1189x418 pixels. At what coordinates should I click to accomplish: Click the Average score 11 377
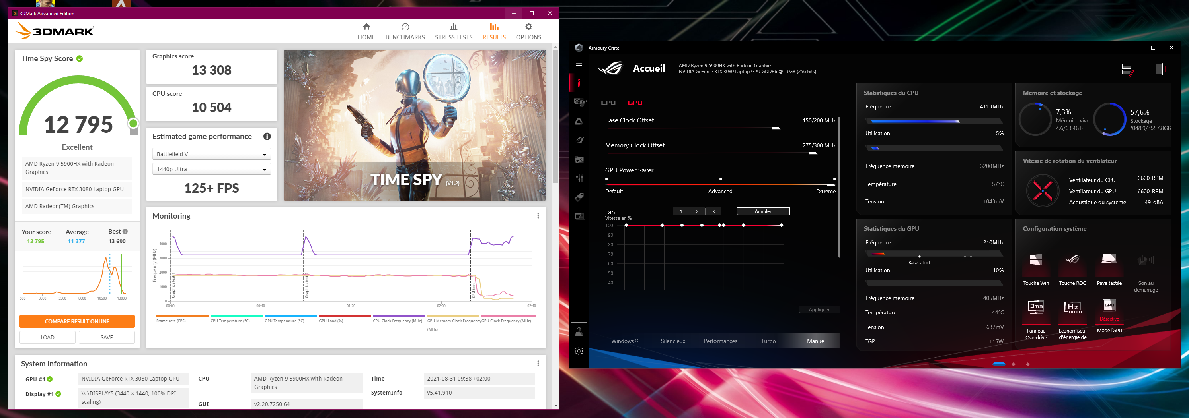[x=76, y=241]
